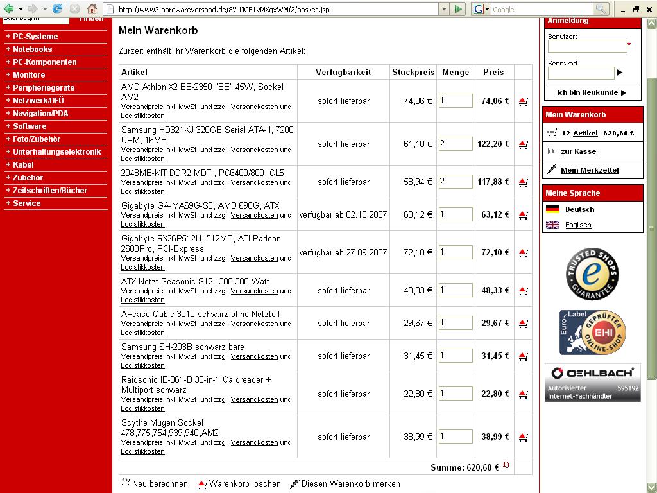The image size is (657, 493).
Task: Remove A+case Qubic 3010 from cart
Action: [x=524, y=324]
